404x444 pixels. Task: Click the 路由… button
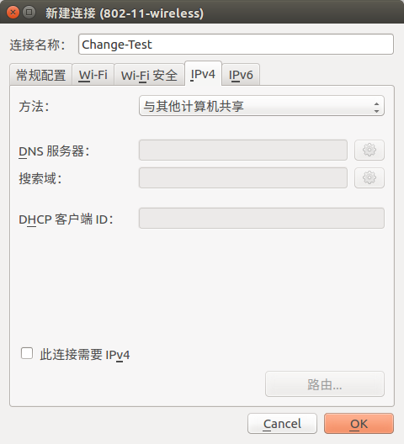click(325, 384)
